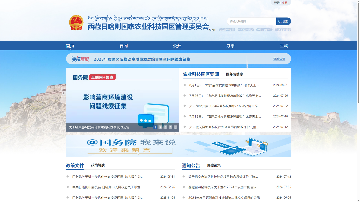Click the 注册 register link

click(285, 3)
